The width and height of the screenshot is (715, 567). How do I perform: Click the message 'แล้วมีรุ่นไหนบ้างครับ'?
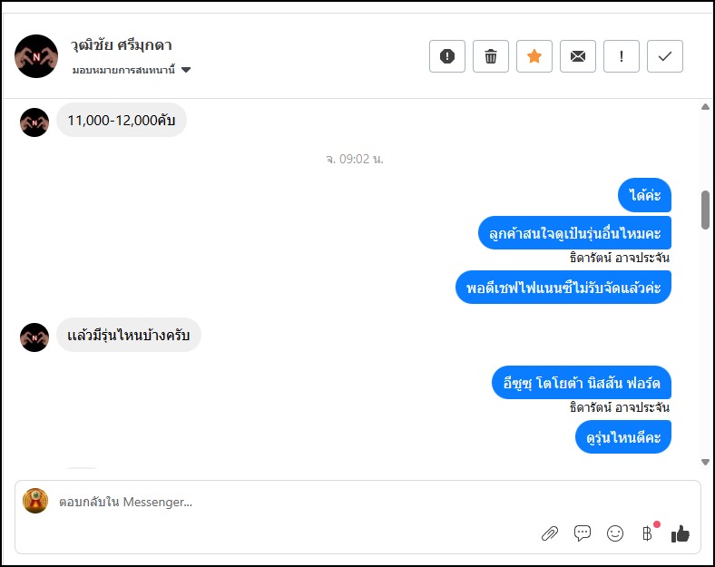pyautogui.click(x=128, y=336)
